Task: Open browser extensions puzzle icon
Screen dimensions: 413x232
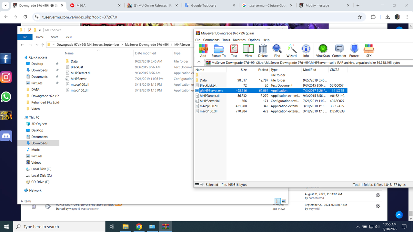Action: [374, 17]
